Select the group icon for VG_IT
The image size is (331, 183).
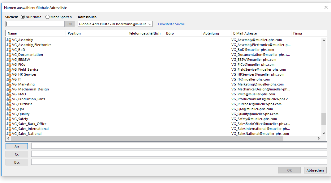point(9,79)
